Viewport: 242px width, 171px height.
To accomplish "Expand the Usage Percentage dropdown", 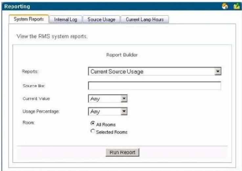I will (108, 111).
